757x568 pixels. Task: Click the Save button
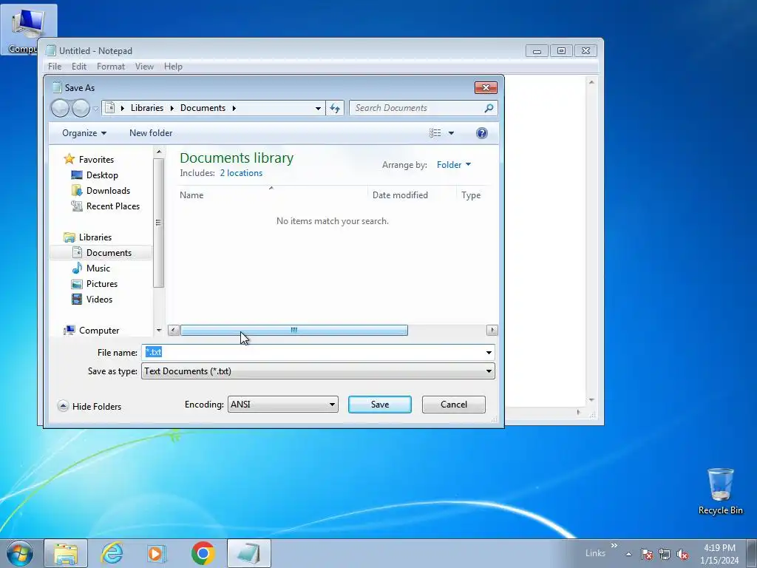point(380,405)
